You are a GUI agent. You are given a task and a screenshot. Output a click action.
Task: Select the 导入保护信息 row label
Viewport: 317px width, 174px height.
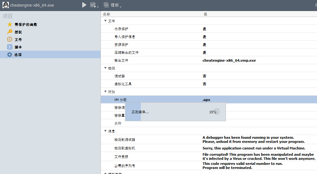tap(125, 37)
